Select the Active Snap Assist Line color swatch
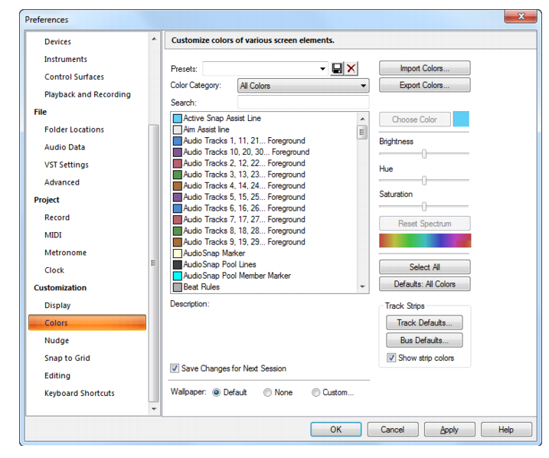The width and height of the screenshot is (549, 458). pos(178,119)
